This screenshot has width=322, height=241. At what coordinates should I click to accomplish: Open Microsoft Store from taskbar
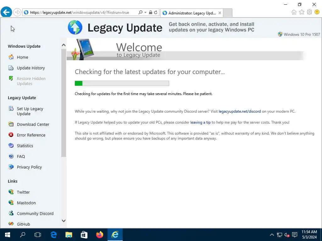tap(84, 235)
